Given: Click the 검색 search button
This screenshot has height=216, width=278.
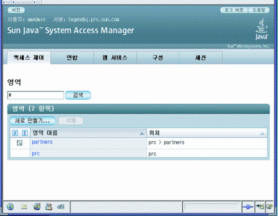Looking at the screenshot, I should (x=78, y=95).
